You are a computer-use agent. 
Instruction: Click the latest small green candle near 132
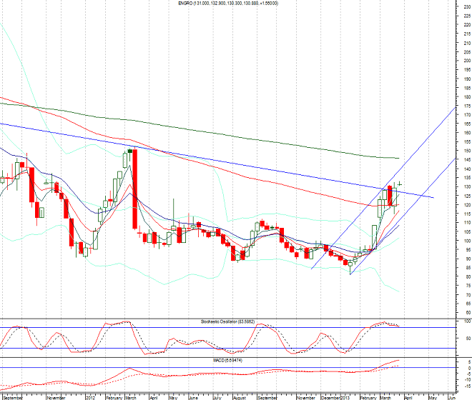pos(400,184)
